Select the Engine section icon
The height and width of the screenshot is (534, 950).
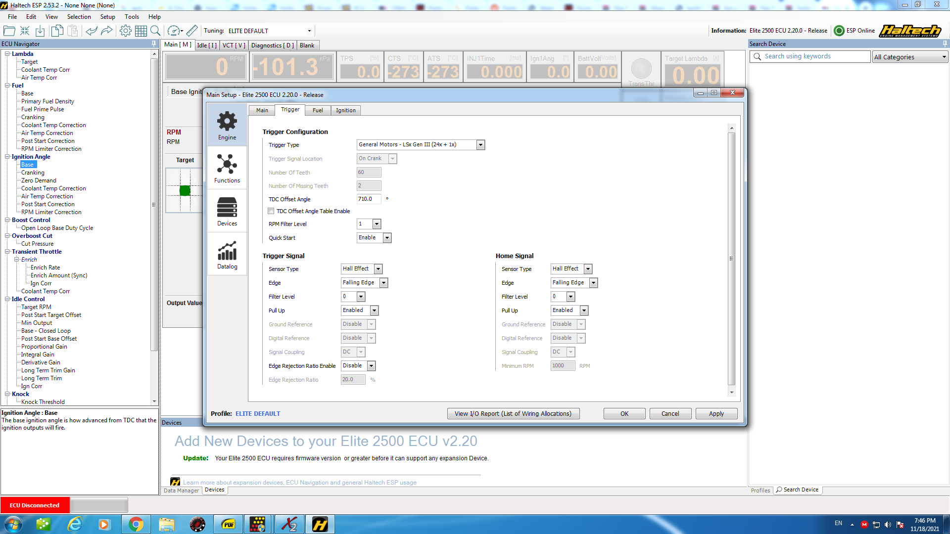tap(227, 126)
